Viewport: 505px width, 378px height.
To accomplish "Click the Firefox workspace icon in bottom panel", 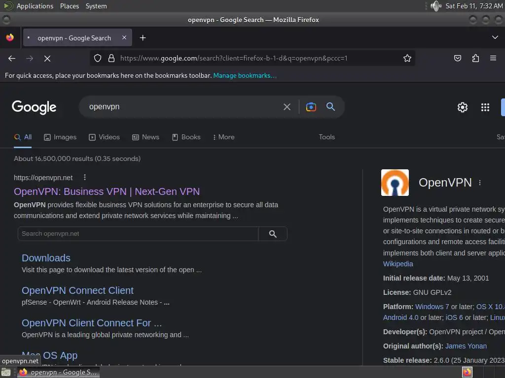I will click(467, 372).
